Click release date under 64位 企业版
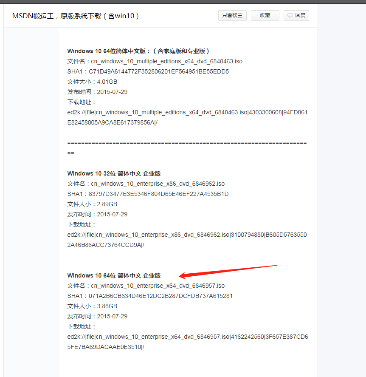 coord(97,316)
